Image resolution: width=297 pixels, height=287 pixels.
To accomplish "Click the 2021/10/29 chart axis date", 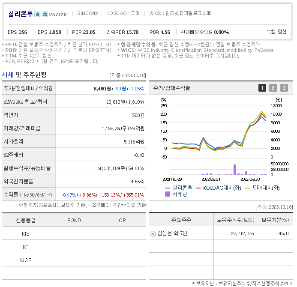I will 172,179.
